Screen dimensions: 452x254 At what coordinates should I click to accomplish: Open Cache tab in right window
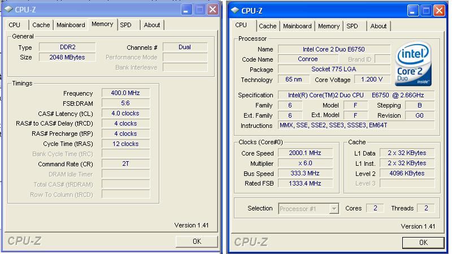click(x=267, y=26)
